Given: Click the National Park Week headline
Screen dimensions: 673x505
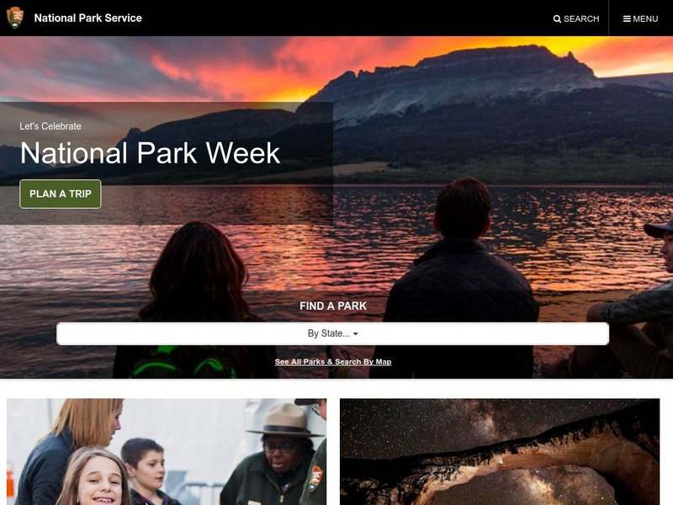Looking at the screenshot, I should [x=151, y=153].
